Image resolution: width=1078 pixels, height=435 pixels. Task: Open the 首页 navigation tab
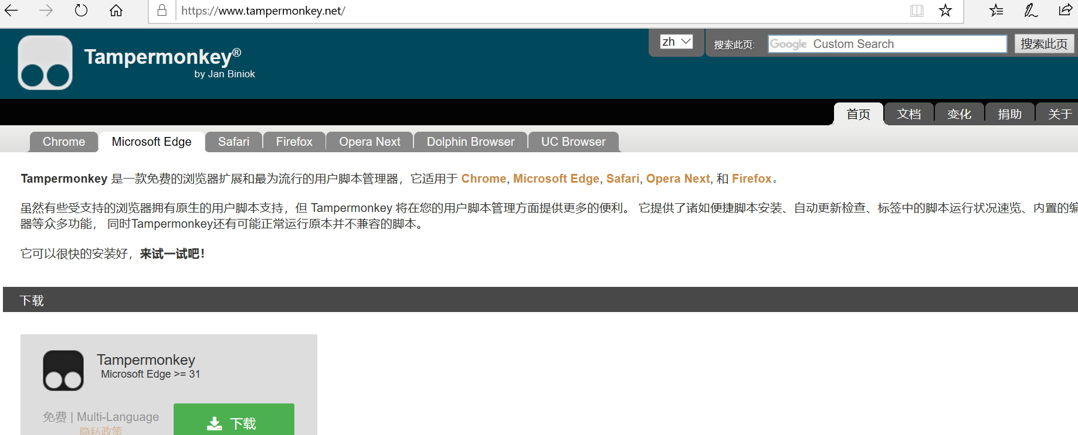(859, 114)
